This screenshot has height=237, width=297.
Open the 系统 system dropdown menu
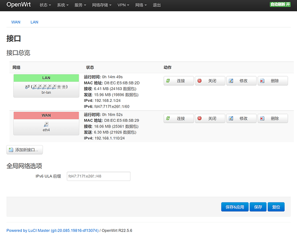[62, 5]
